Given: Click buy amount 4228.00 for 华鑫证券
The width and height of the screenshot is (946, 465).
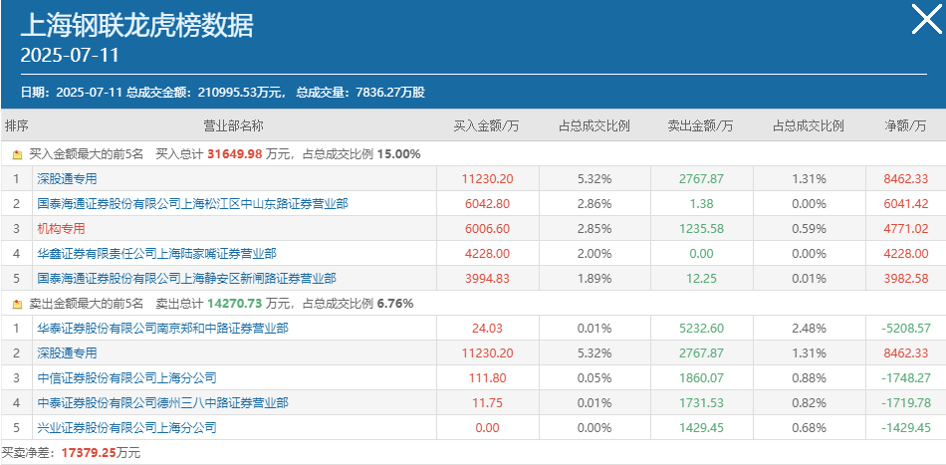Looking at the screenshot, I should tap(488, 254).
